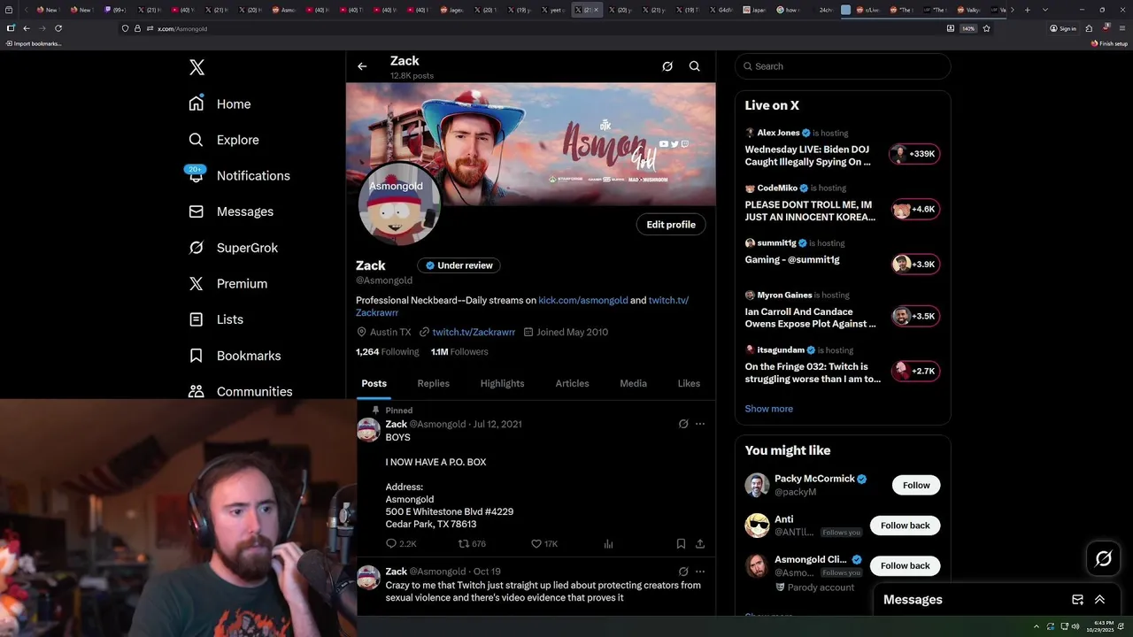The image size is (1133, 637).
Task: Compose new message in Messages drawer
Action: click(x=1077, y=600)
